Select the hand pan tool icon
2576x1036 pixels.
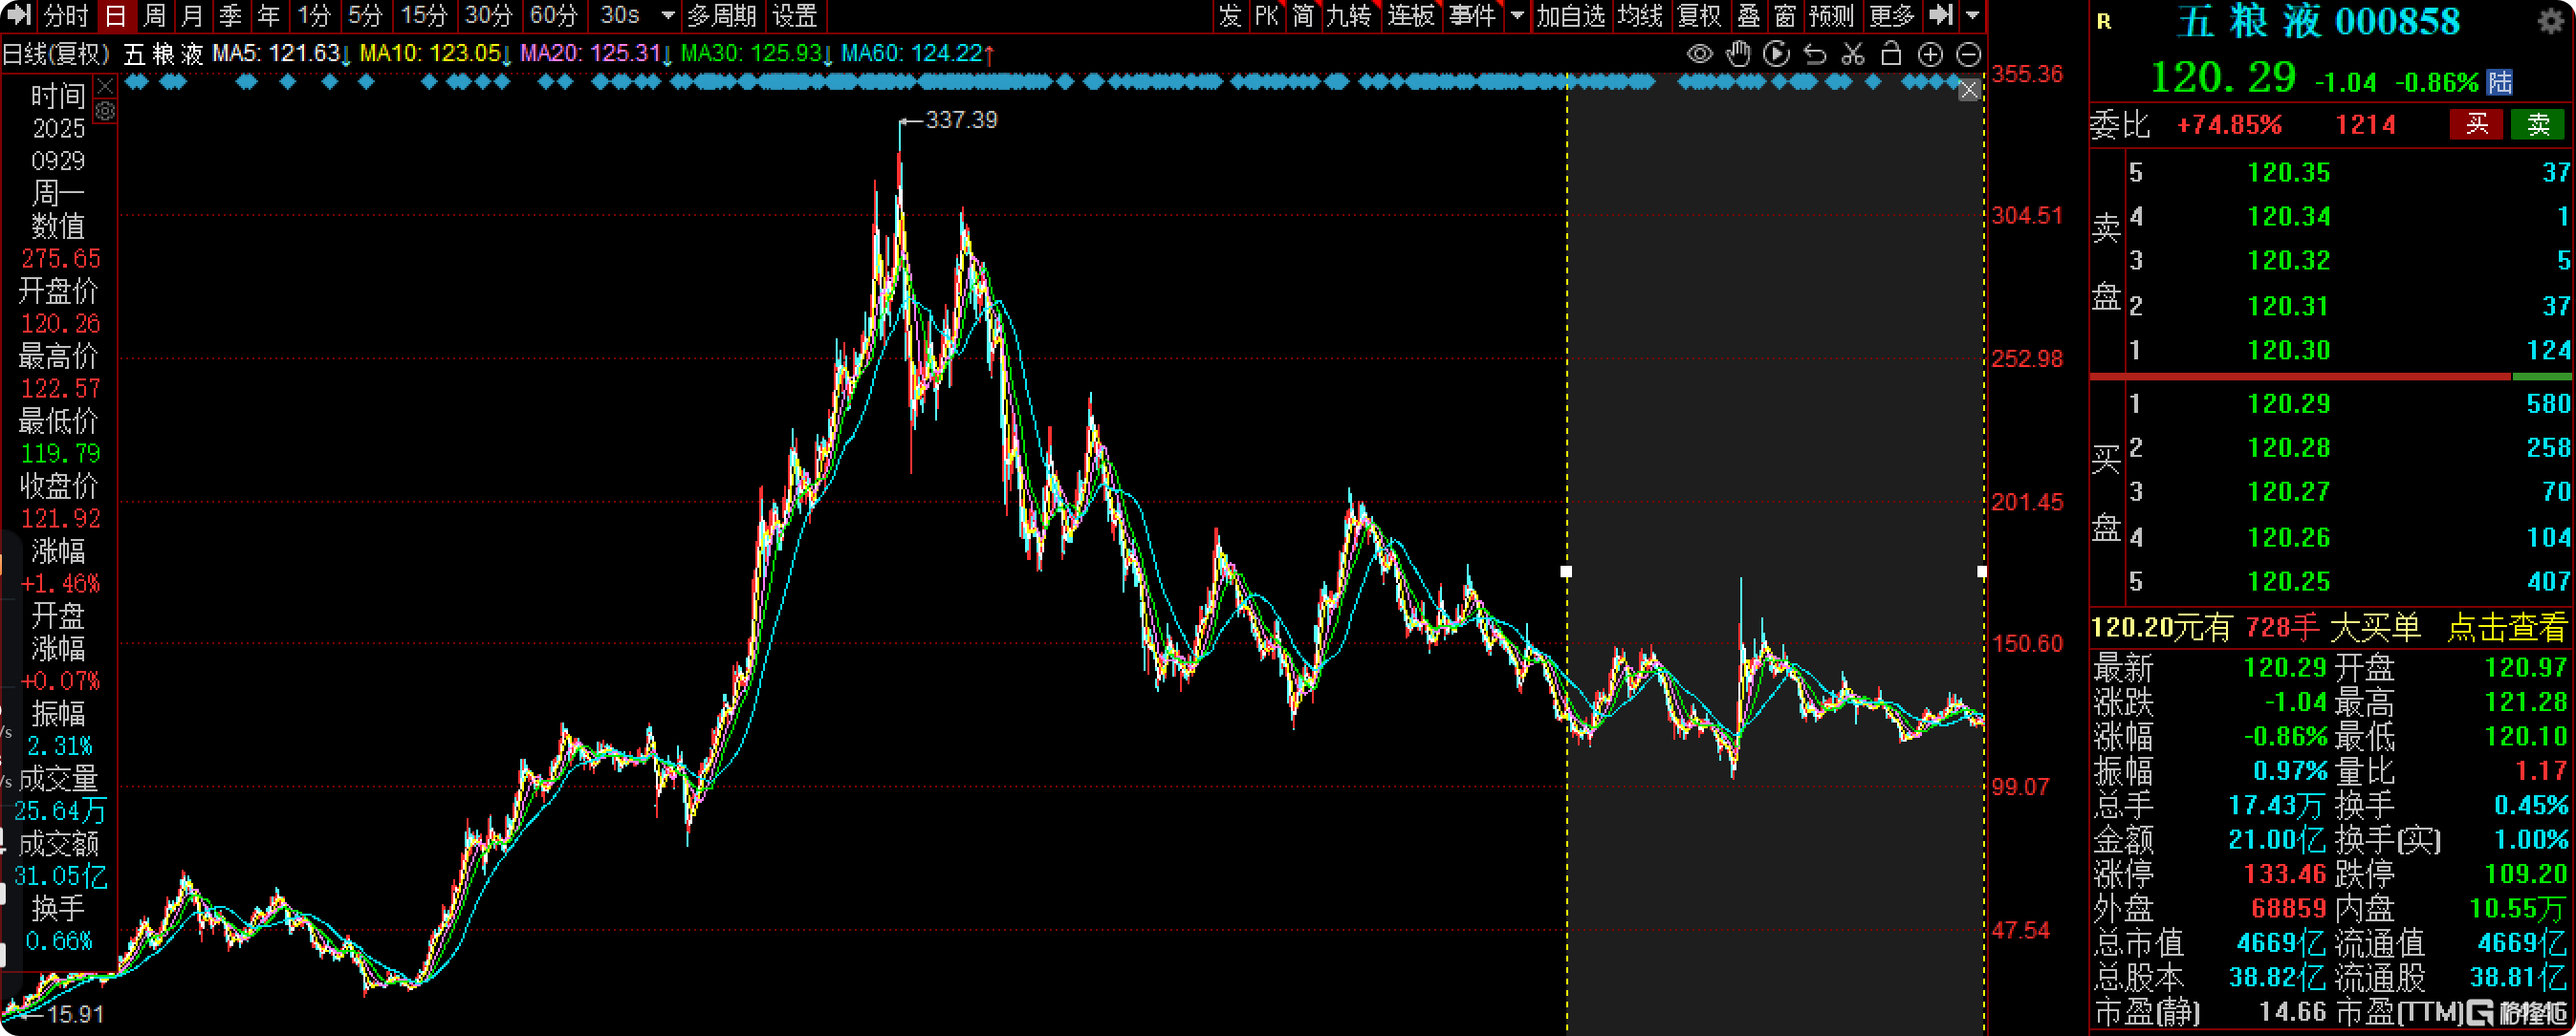click(x=1738, y=54)
